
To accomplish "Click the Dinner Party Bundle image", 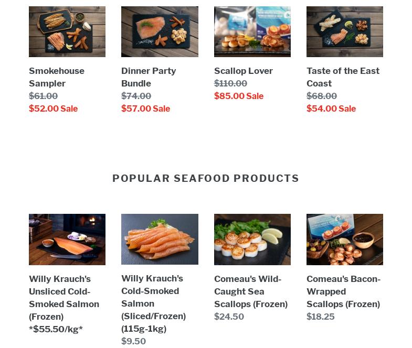I will click(x=160, y=31).
